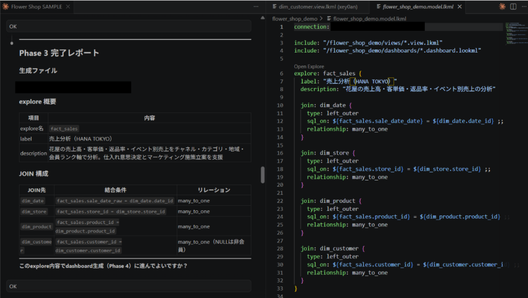Close the Flower Shop SAMPLE tab

[x=68, y=7]
